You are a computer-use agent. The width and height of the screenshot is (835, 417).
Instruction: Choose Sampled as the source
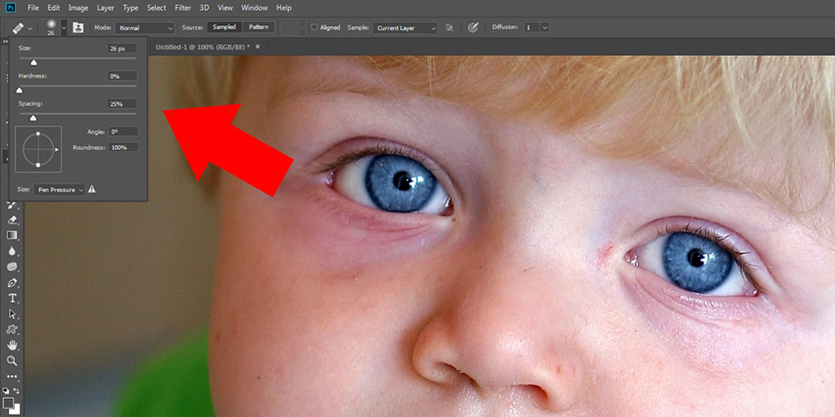224,28
